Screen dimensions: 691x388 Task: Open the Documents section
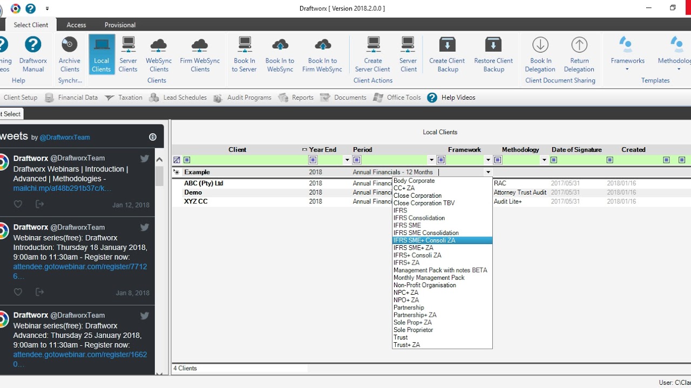343,98
